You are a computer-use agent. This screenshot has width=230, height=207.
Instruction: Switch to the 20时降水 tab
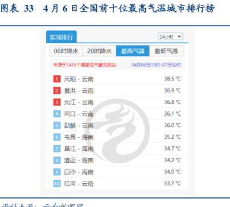click(x=100, y=51)
